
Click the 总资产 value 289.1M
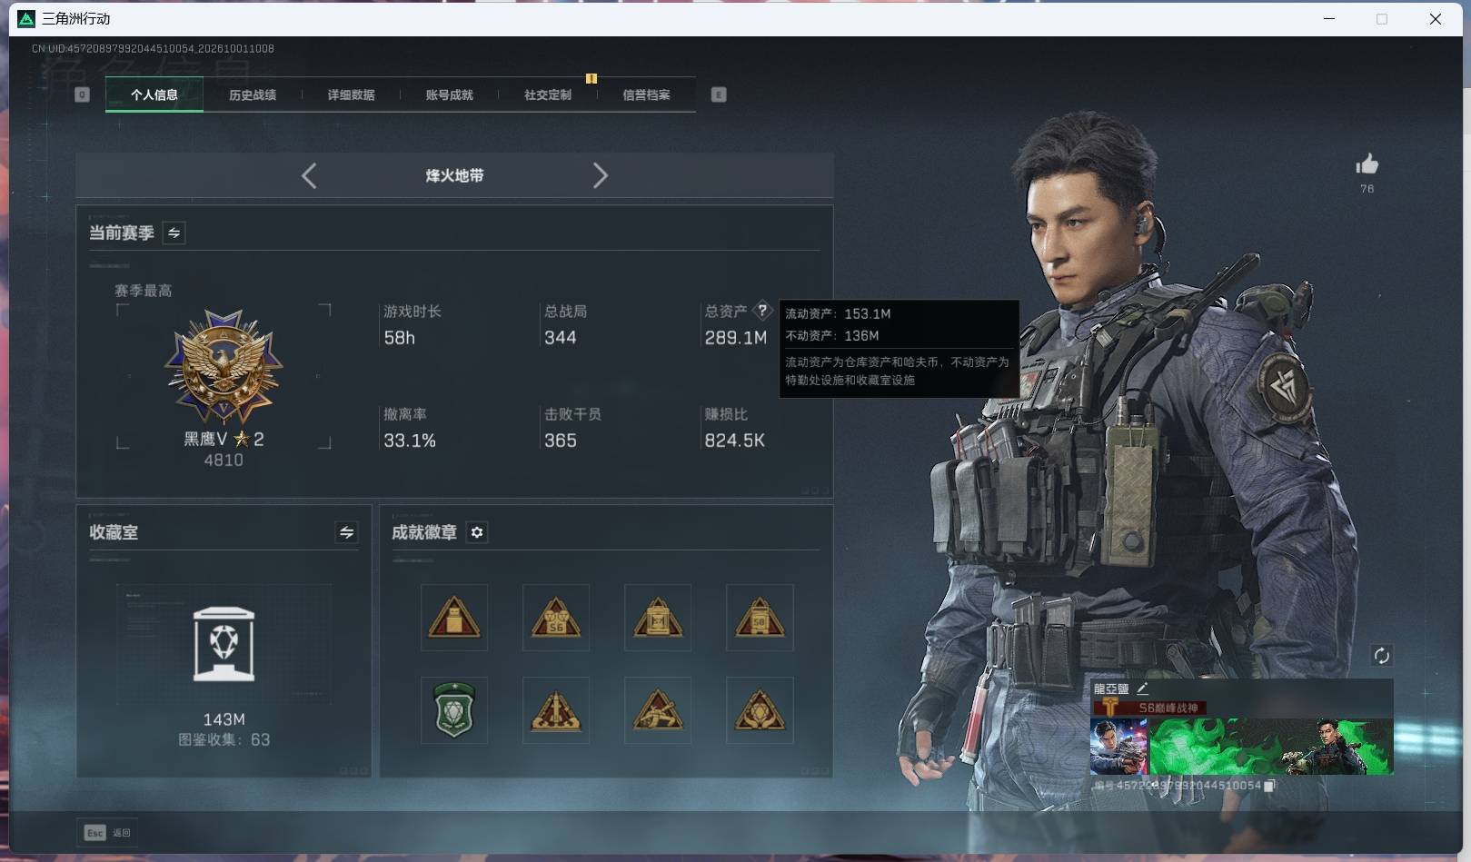pos(735,338)
